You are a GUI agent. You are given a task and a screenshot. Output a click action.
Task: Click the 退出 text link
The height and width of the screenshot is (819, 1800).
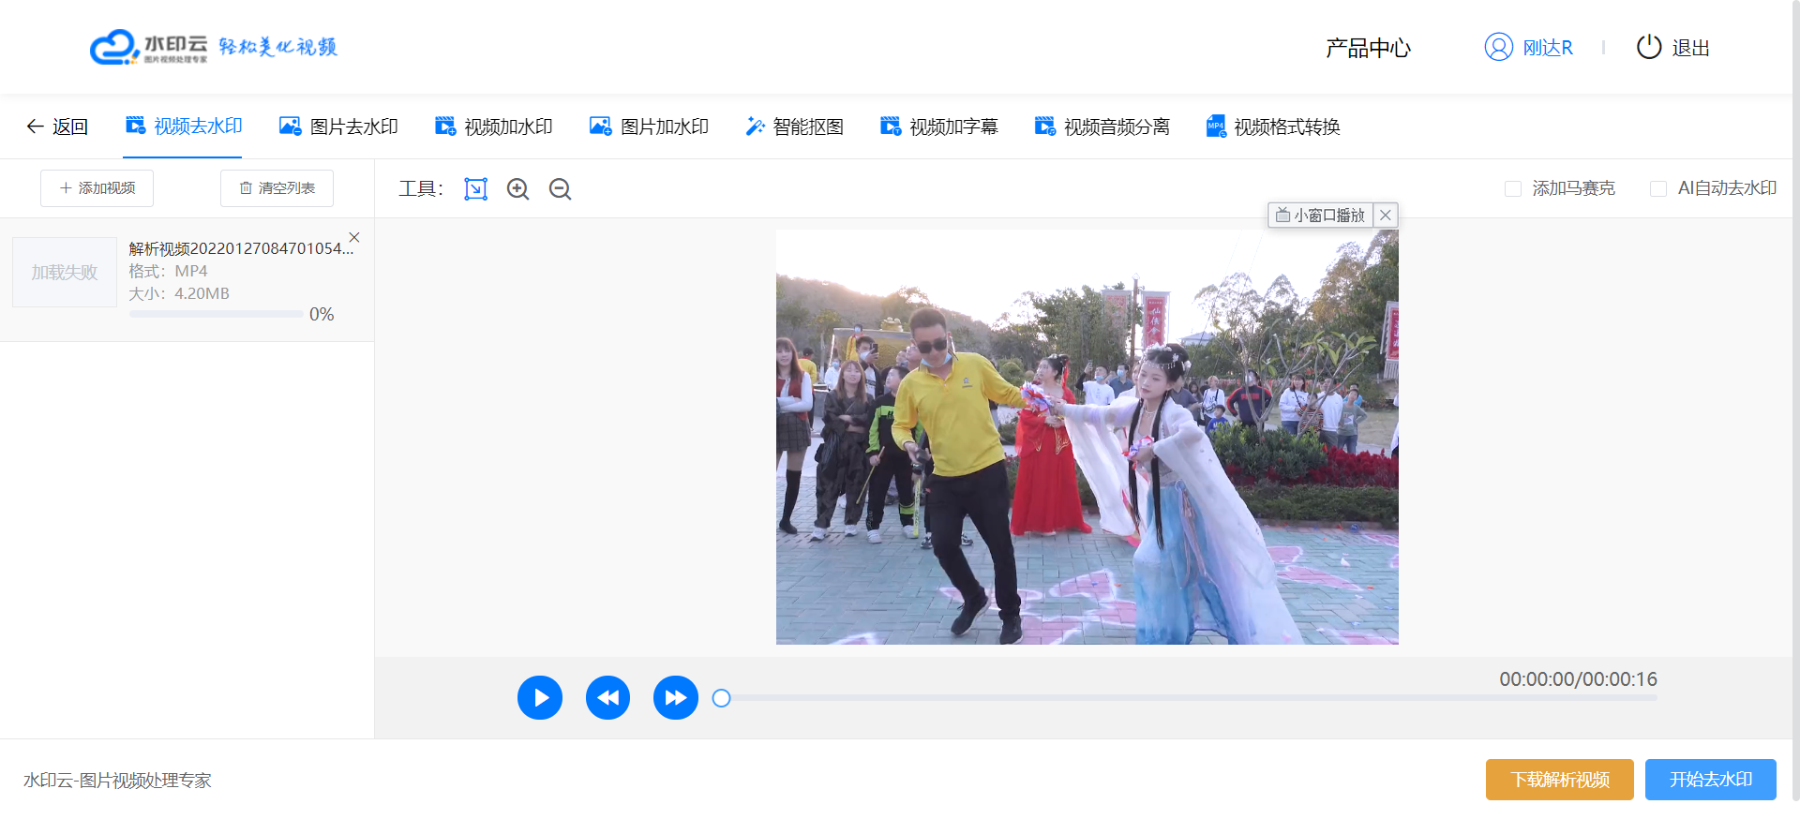click(1691, 48)
